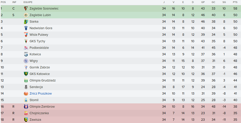Click the Zaglebie Sosnowiec club crest

[26, 9]
